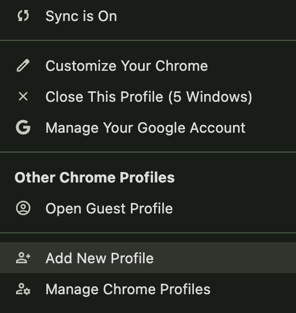Click the Google G logo icon

click(x=23, y=127)
